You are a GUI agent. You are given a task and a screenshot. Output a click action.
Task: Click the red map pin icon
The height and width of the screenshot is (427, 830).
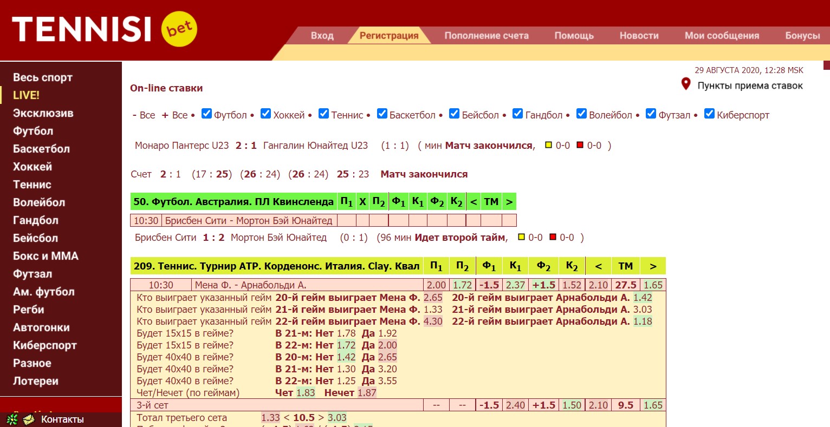tap(686, 84)
